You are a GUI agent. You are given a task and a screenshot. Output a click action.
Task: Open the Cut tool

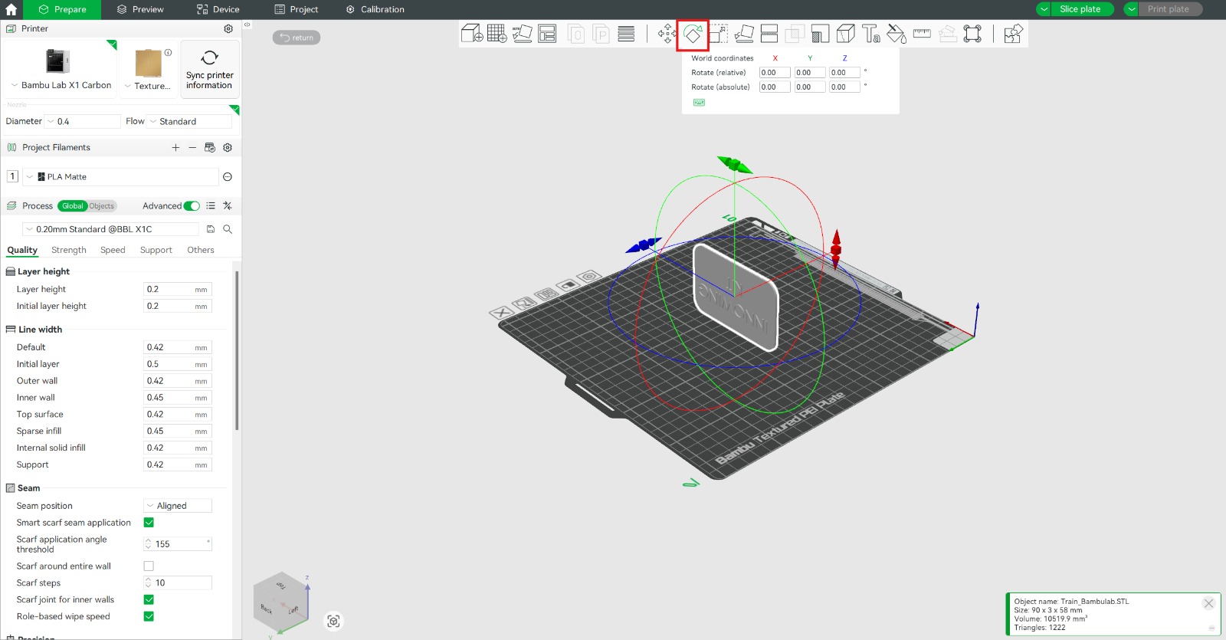point(769,34)
